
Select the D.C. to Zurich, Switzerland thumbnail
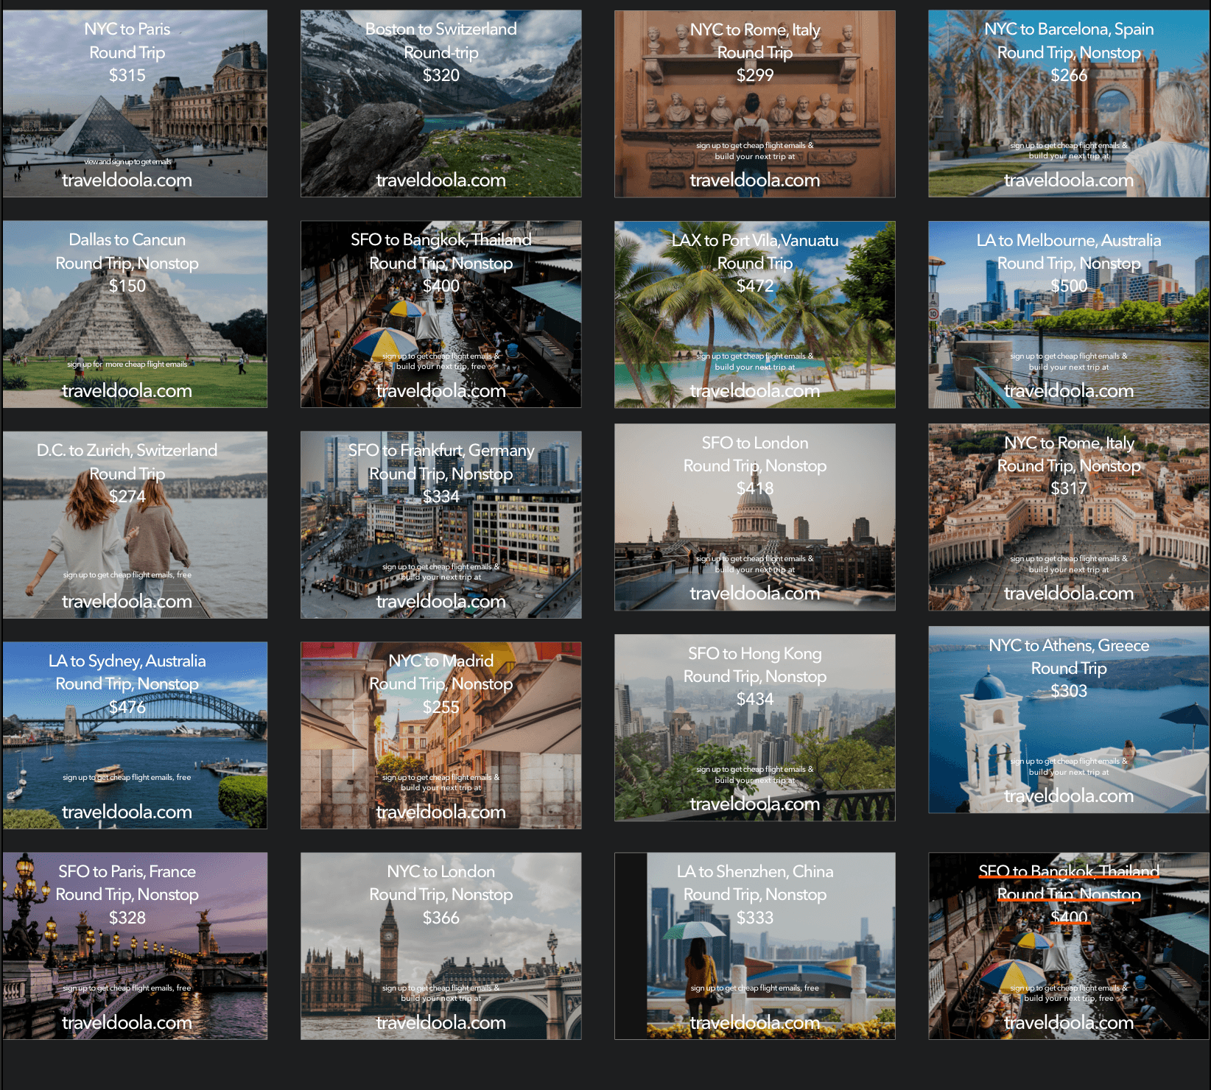[x=135, y=524]
